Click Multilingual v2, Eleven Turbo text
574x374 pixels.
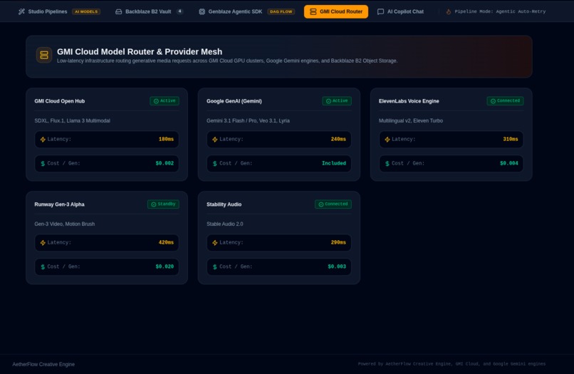click(x=411, y=120)
